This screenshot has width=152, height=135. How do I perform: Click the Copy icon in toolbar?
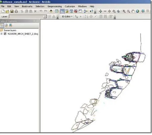(27, 11)
